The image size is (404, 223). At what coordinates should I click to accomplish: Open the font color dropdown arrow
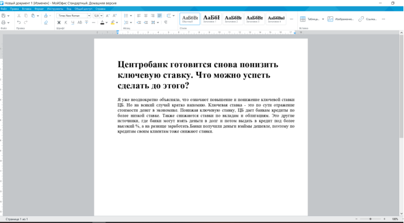[107, 22]
